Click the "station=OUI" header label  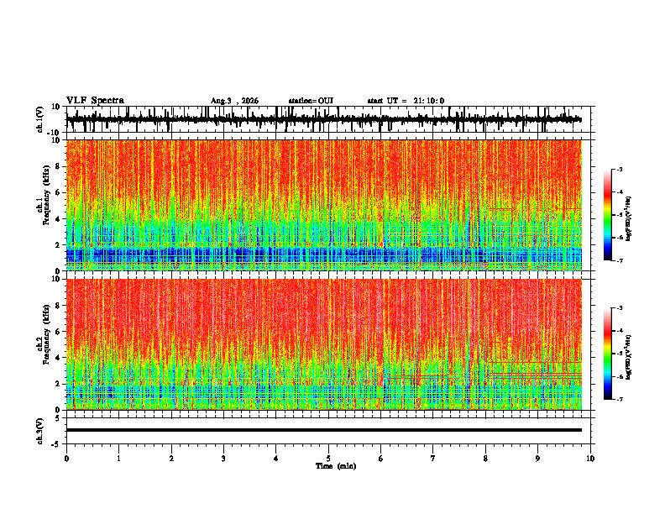pos(311,101)
